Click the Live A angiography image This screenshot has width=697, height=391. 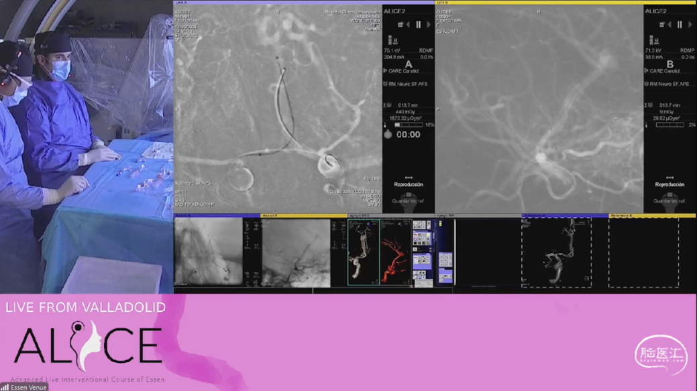278,109
